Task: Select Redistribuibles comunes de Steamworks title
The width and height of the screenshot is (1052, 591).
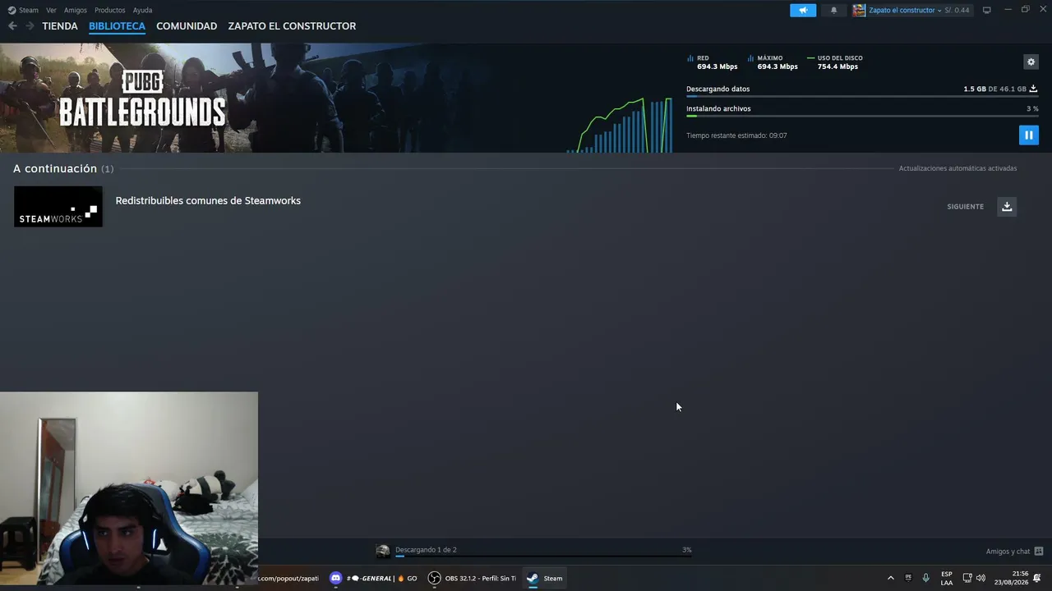Action: [208, 200]
